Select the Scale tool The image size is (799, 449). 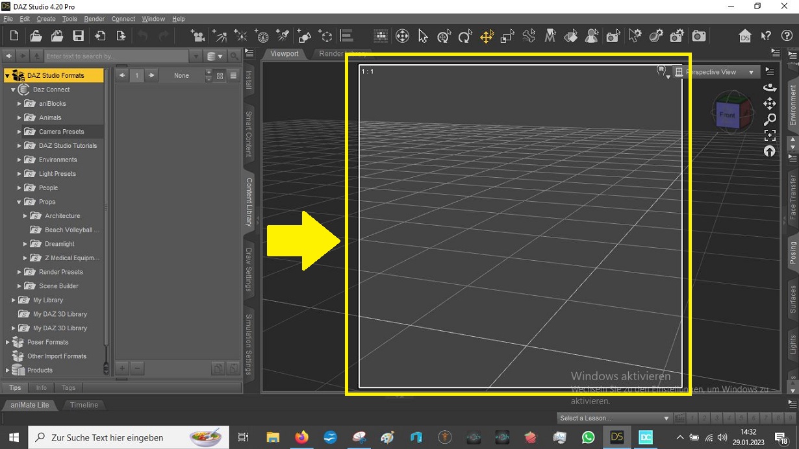[x=507, y=36]
